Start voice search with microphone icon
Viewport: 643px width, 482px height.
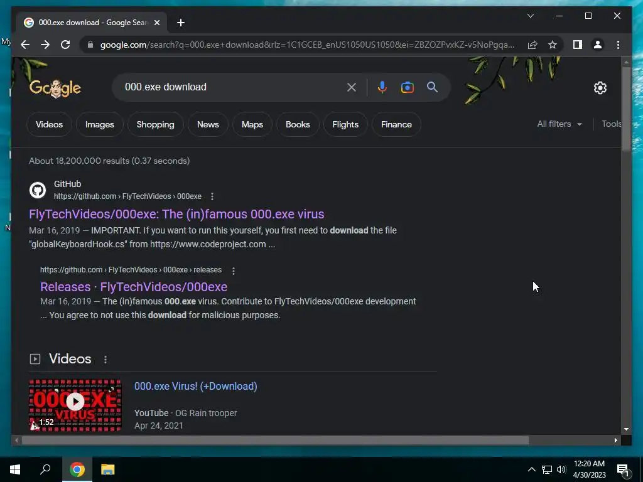pos(382,87)
